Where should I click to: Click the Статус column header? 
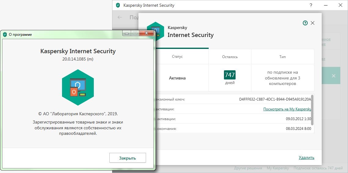pyautogui.click(x=177, y=57)
